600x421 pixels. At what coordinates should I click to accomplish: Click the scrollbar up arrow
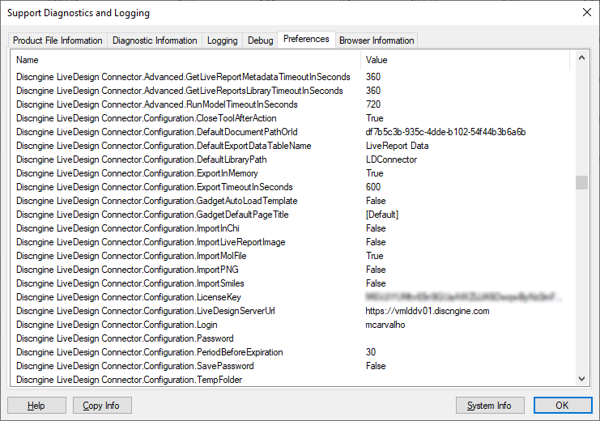(x=581, y=58)
